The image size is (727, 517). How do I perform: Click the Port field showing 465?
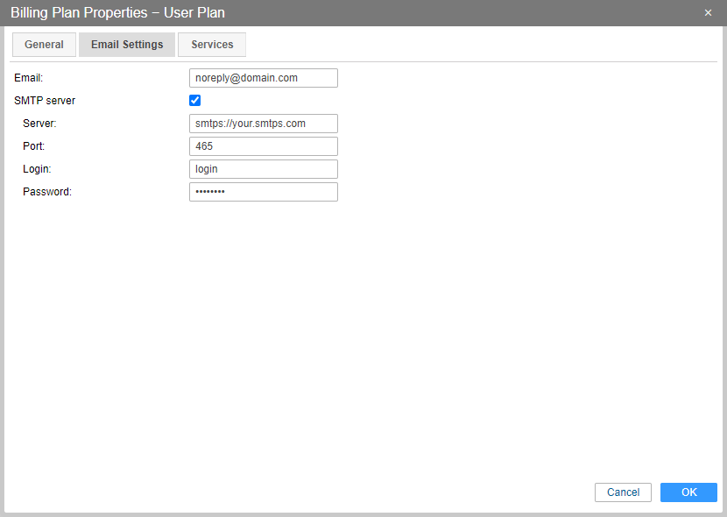263,146
